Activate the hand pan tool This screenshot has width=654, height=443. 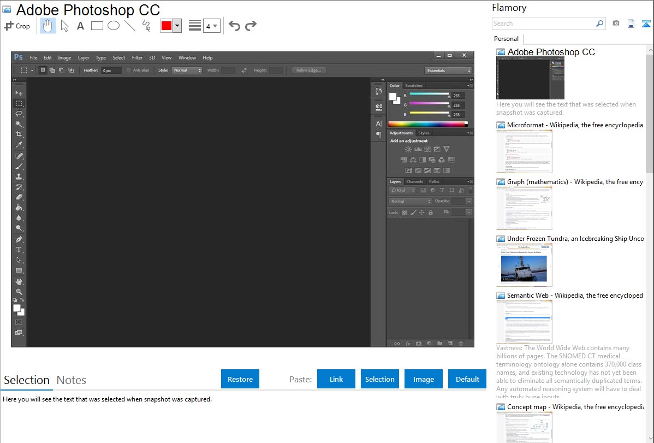point(47,26)
